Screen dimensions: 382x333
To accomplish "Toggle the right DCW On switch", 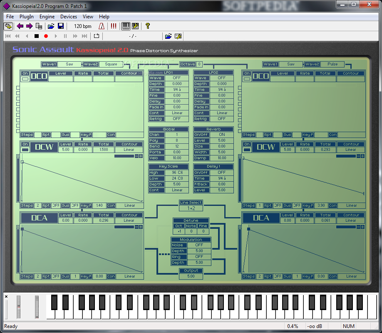I will (x=247, y=150).
